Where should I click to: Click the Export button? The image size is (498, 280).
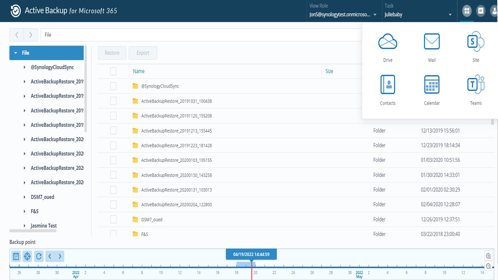(143, 53)
